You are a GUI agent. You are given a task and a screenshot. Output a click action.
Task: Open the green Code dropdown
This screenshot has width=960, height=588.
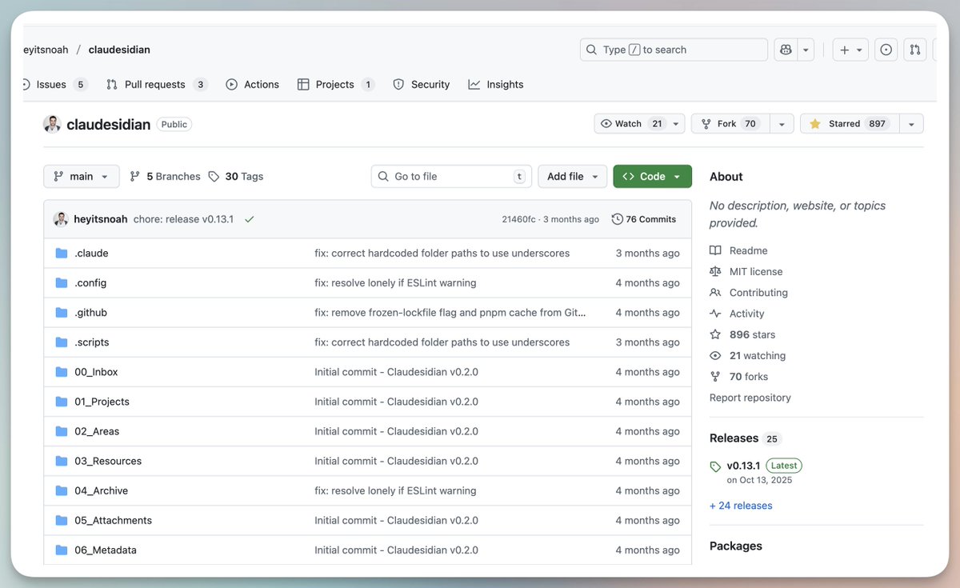tap(653, 176)
